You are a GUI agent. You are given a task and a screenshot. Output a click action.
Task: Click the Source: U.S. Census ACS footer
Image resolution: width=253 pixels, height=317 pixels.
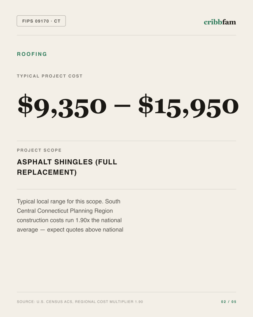click(x=45, y=302)
